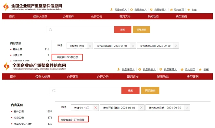The image size is (215, 128).
Task: Click the creditor icon beside 我是债权人 on the 化工 page
Action: click(119, 70)
